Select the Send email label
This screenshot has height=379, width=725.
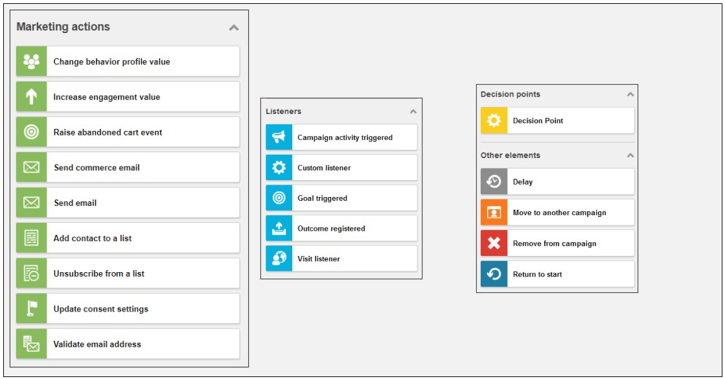coord(75,203)
